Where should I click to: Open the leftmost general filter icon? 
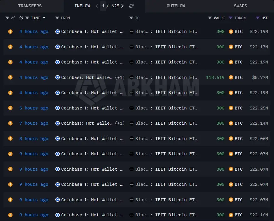coord(7,18)
